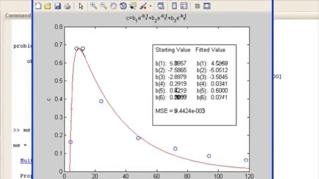Click the MSE value text in the plot
The image size is (319, 179).
click(180, 111)
